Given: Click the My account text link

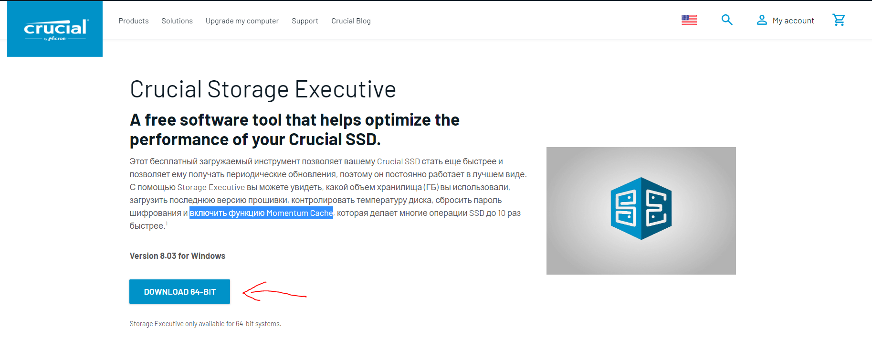Looking at the screenshot, I should click(x=793, y=21).
